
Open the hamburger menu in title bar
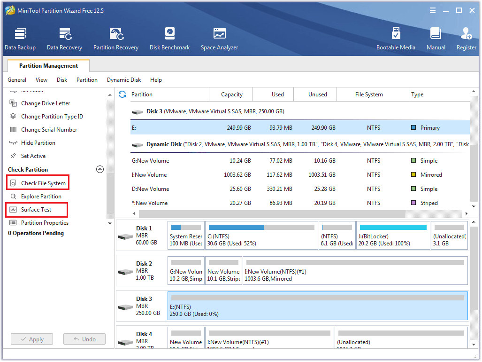(x=433, y=10)
